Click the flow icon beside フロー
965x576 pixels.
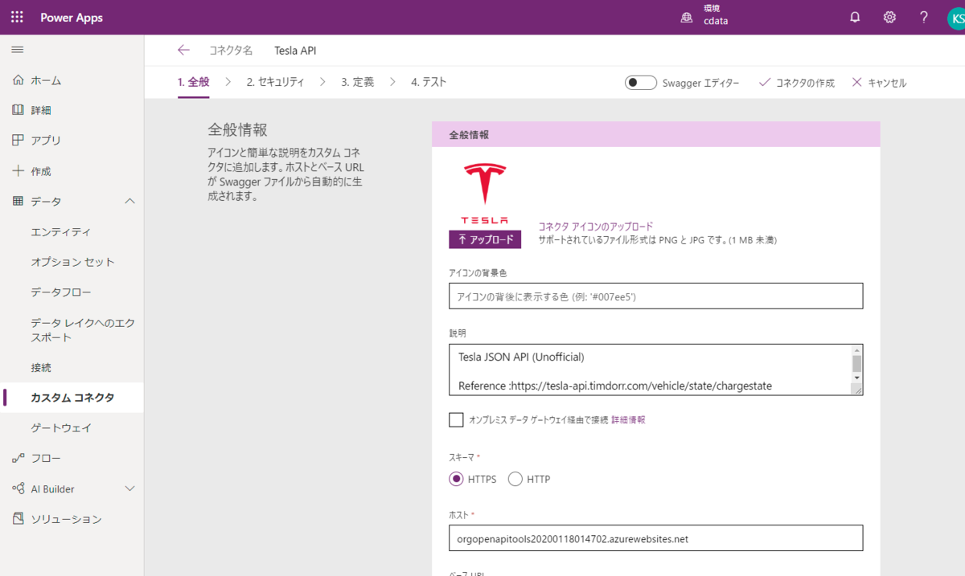tap(18, 458)
